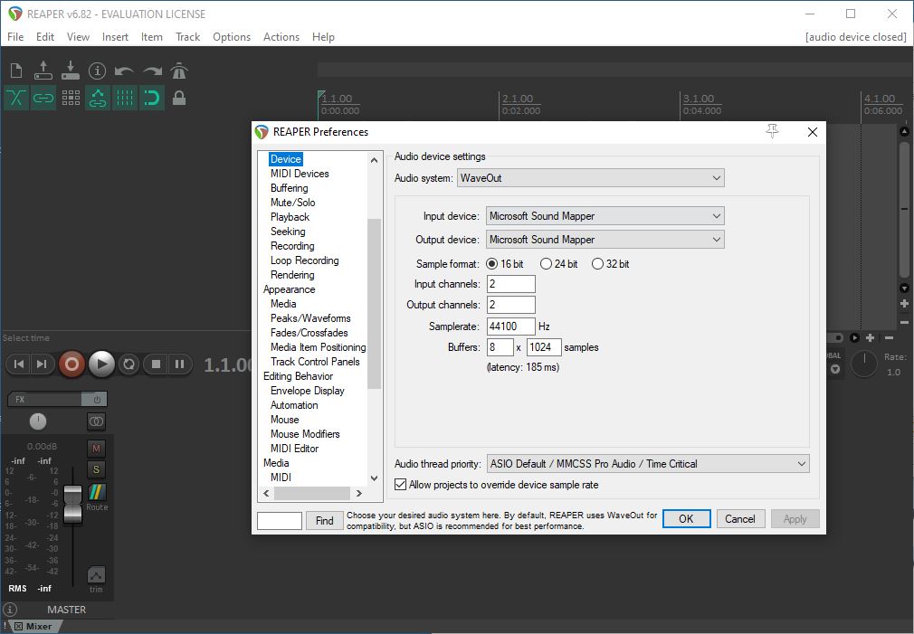Open Project Settings via the info icon
The height and width of the screenshot is (634, 914).
click(x=97, y=71)
